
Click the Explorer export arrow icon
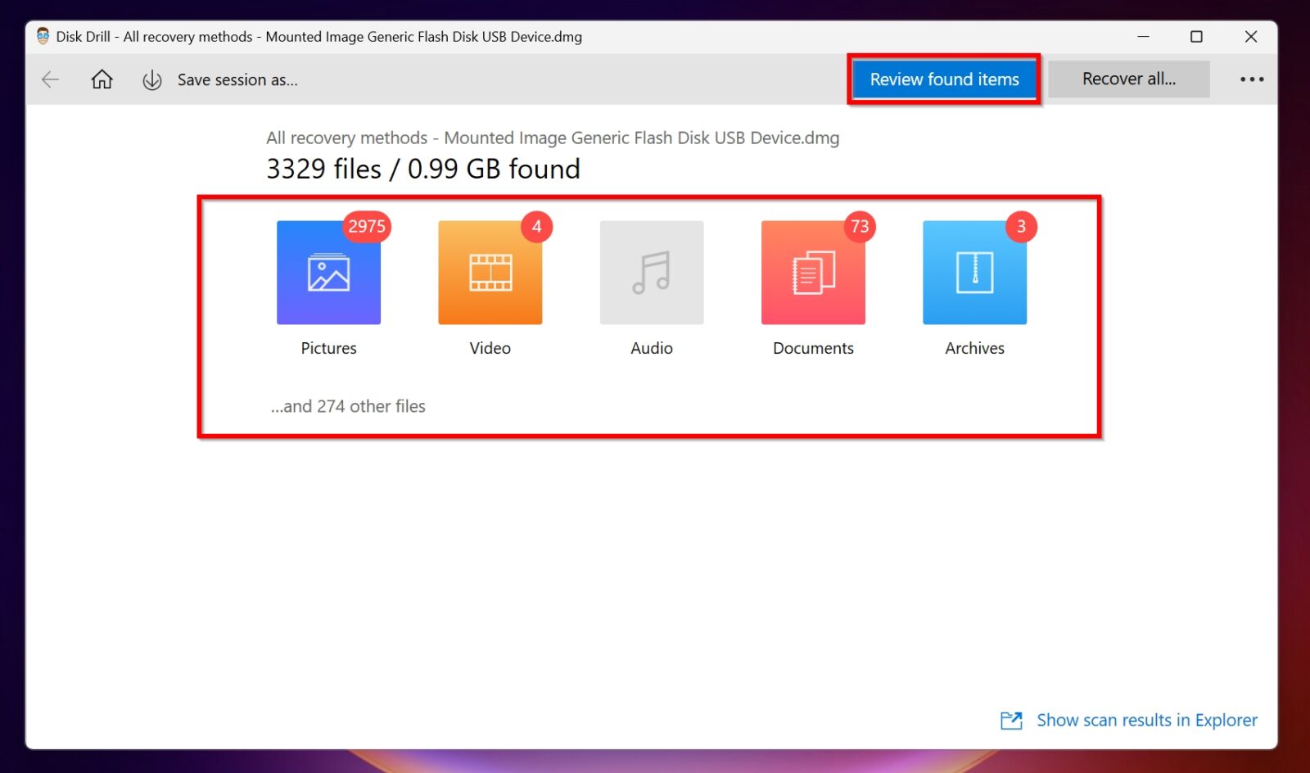[1011, 721]
